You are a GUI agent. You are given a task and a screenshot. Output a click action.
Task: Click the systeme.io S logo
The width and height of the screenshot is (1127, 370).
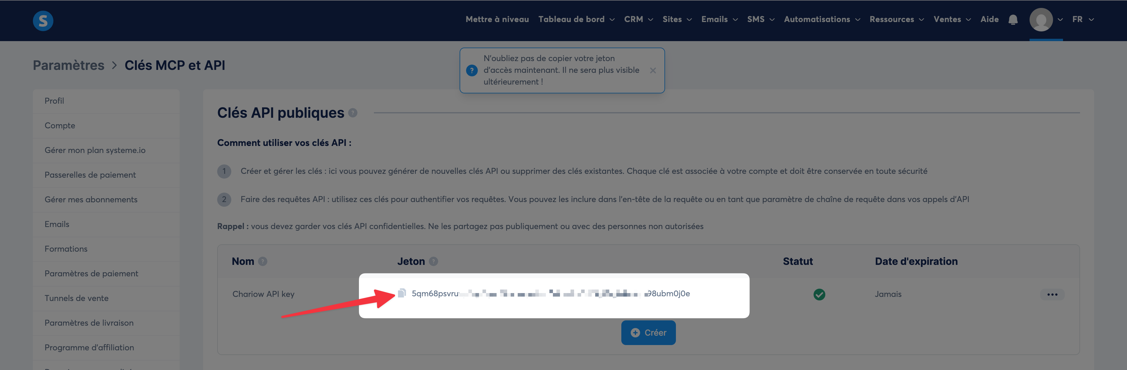[x=43, y=21]
